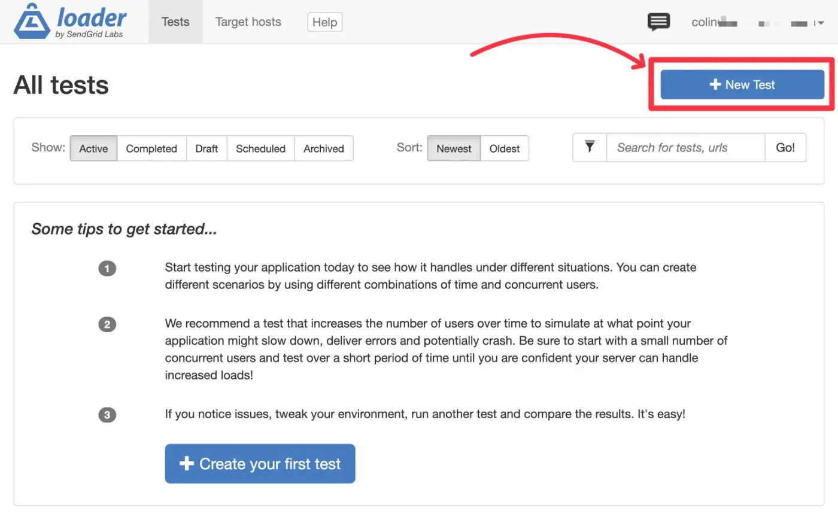Click the filter funnel icon

point(590,147)
